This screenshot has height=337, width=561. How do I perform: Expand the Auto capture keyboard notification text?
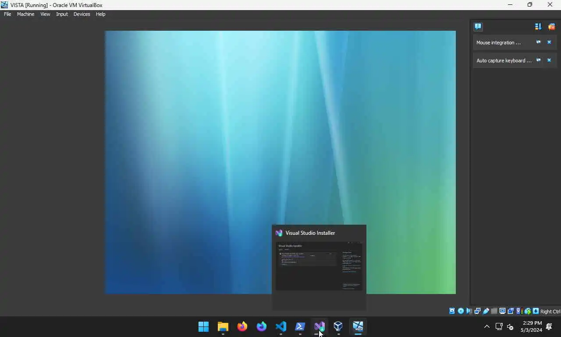click(x=504, y=61)
